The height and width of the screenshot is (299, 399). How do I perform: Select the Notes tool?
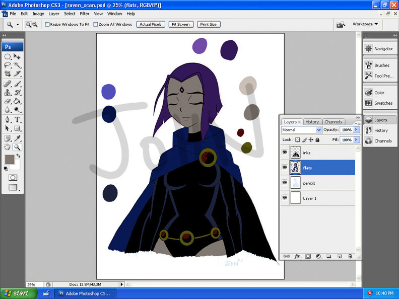click(8, 138)
